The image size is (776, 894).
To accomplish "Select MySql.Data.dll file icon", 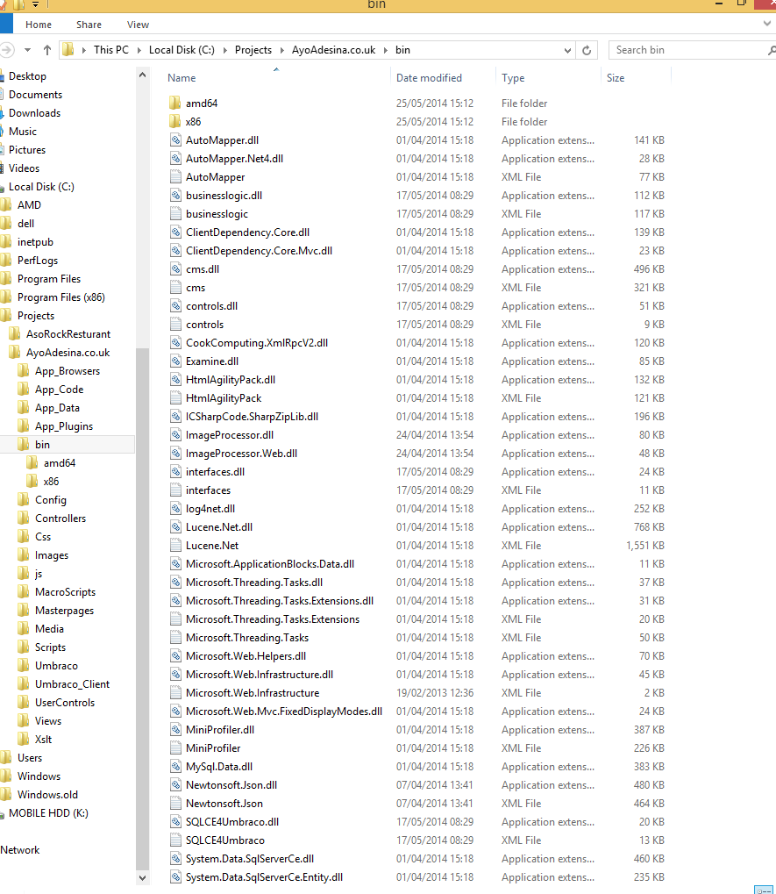I will point(175,767).
